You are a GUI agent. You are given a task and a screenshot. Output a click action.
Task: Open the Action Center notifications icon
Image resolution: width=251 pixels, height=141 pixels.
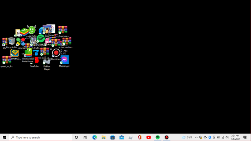245,137
